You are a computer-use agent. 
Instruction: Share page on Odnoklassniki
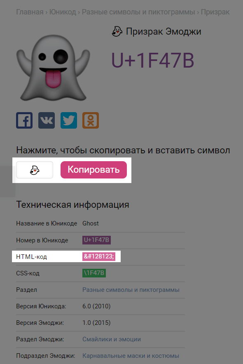coord(91,120)
